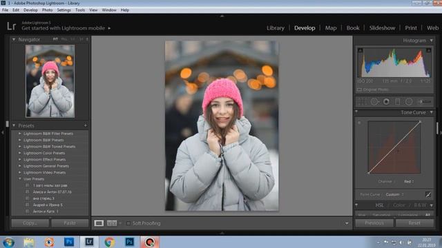The height and width of the screenshot is (248, 442).
Task: Enable the Original Photo checkbox
Action: tap(359, 90)
